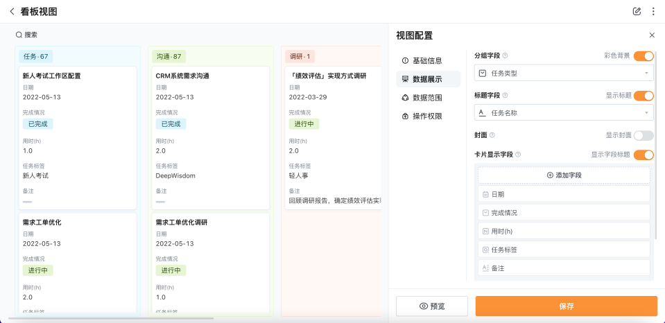The width and height of the screenshot is (665, 323).
Task: Click 已完成 tag on CRM系统需求沟通 card
Action: [171, 124]
